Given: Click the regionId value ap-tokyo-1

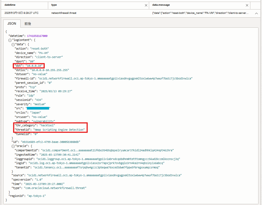Looking at the screenshot, I should coord(35,196).
